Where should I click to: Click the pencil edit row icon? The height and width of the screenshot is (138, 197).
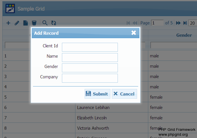17,23
